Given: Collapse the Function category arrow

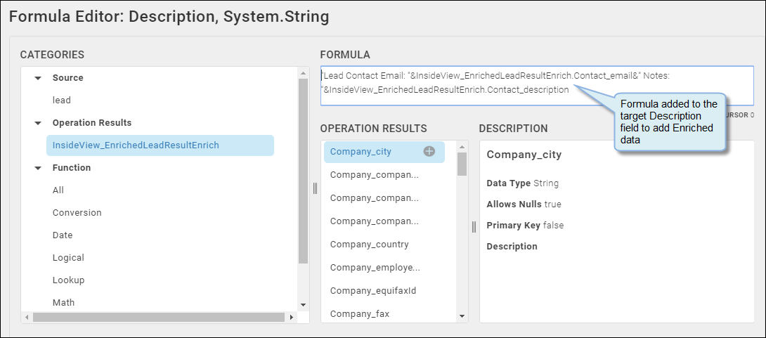Looking at the screenshot, I should (38, 168).
